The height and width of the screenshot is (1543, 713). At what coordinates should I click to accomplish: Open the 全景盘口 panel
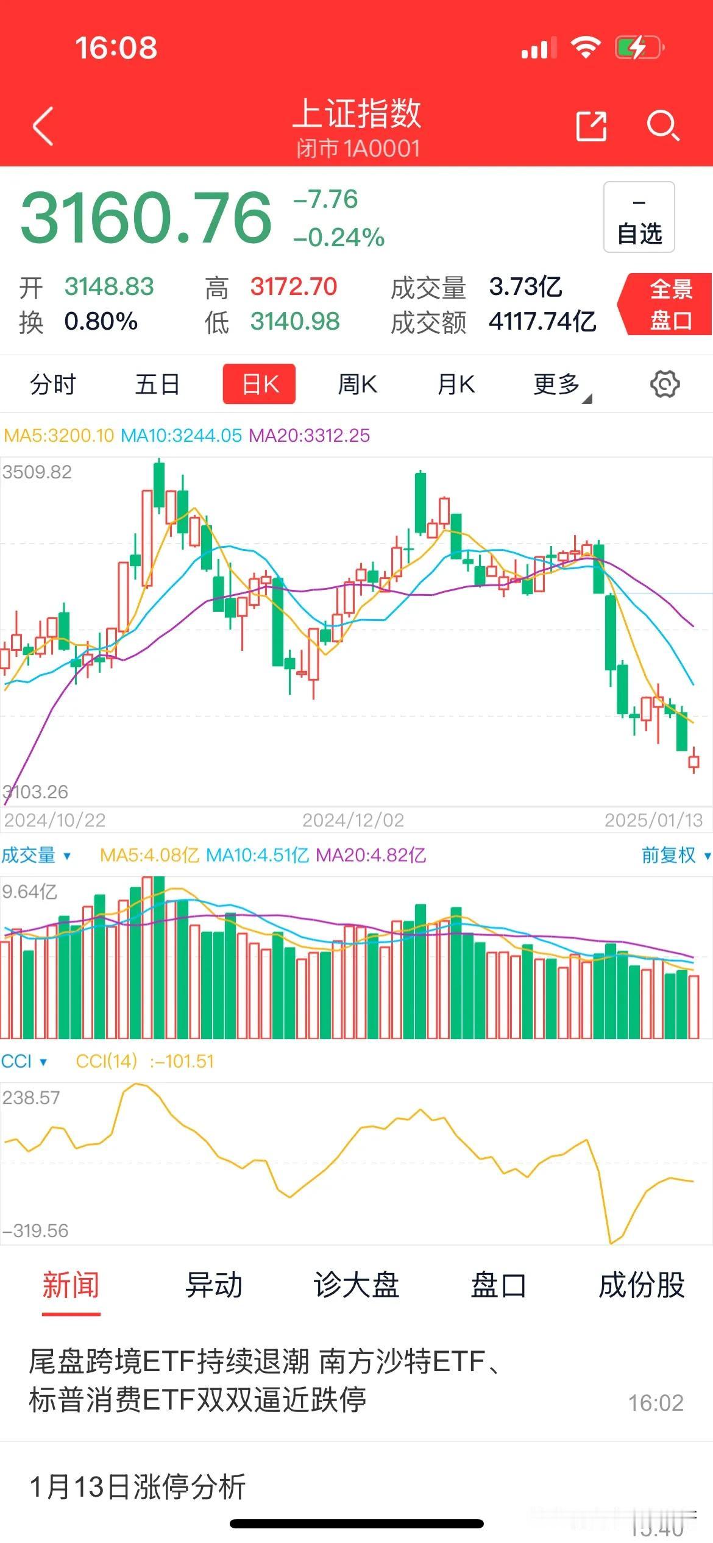point(665,304)
